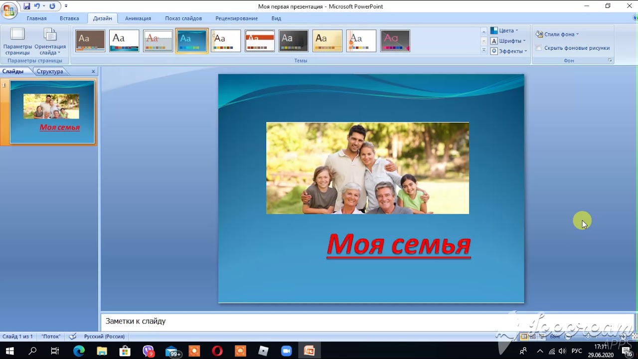Select the family photo on the slide
Viewport: 638px width, 359px height.
[x=367, y=168]
